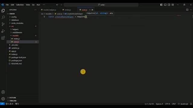
Task: Open errors and warnings in status bar
Action: (9, 104)
